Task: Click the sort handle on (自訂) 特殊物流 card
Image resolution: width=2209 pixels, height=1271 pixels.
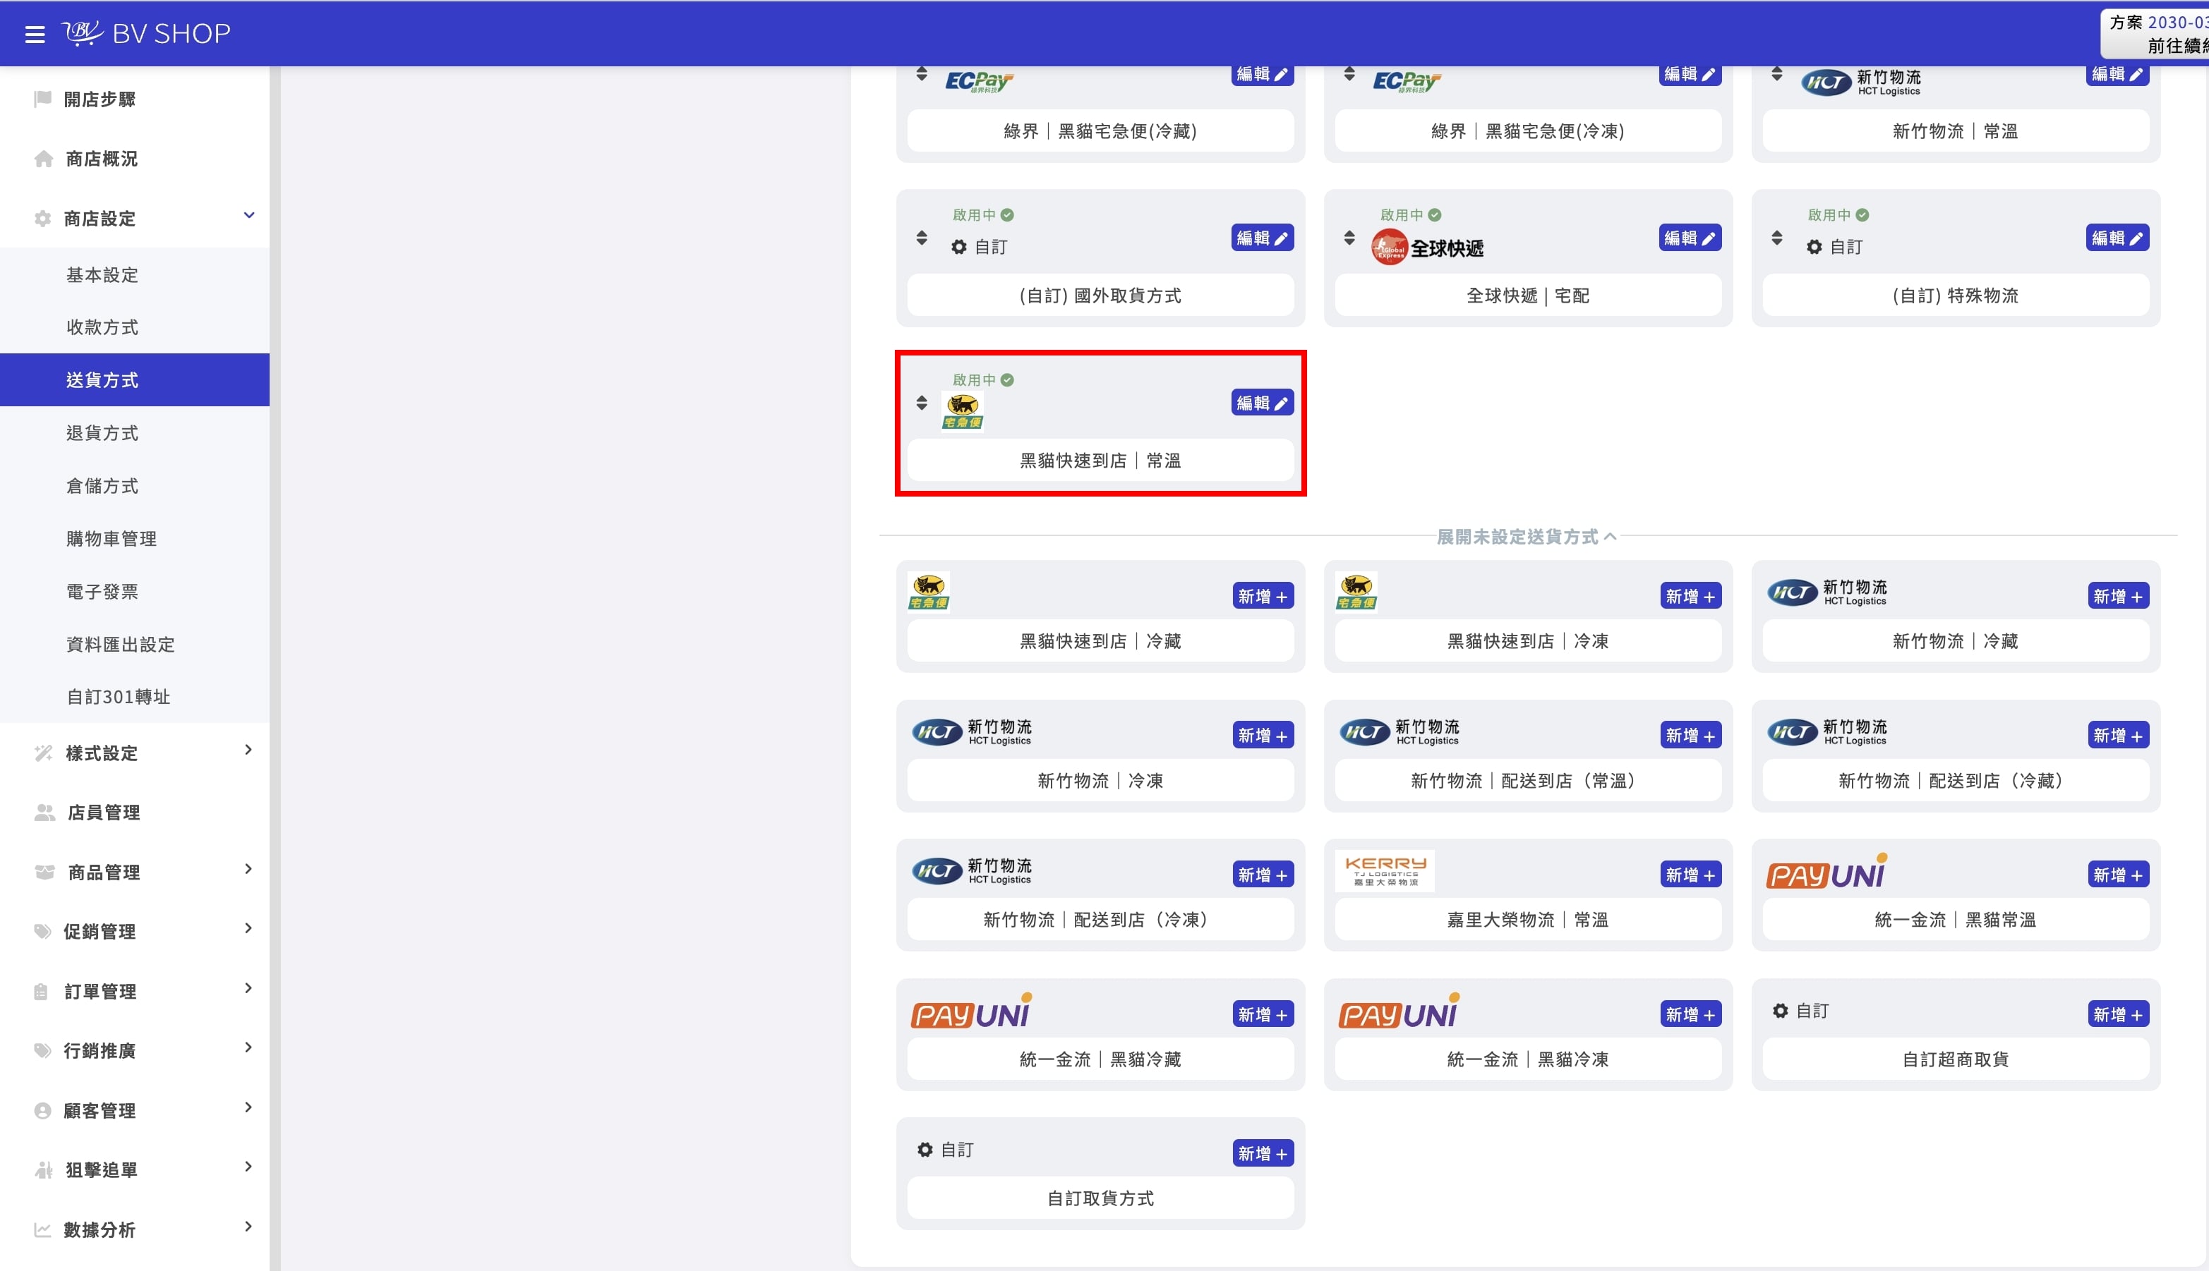Action: point(1776,238)
